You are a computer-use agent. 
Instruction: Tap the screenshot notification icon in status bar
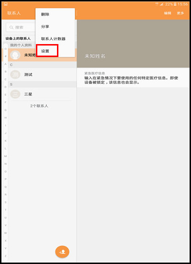coord(6,4)
